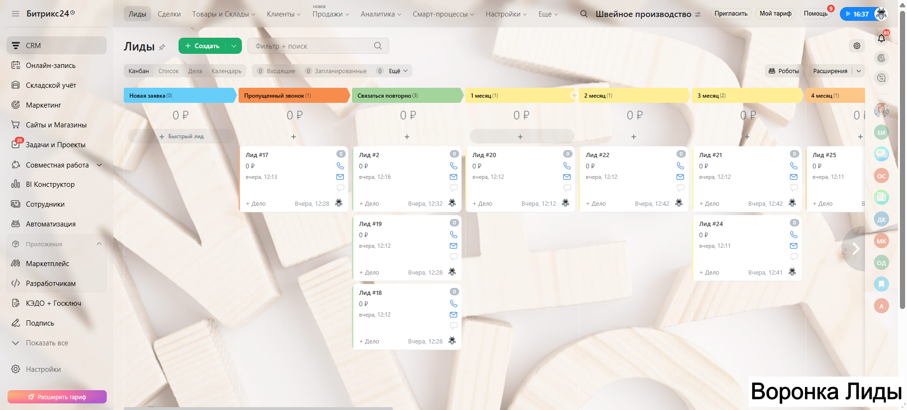This screenshot has width=907, height=410.
Task: Switch to Календарь view
Action: point(226,71)
